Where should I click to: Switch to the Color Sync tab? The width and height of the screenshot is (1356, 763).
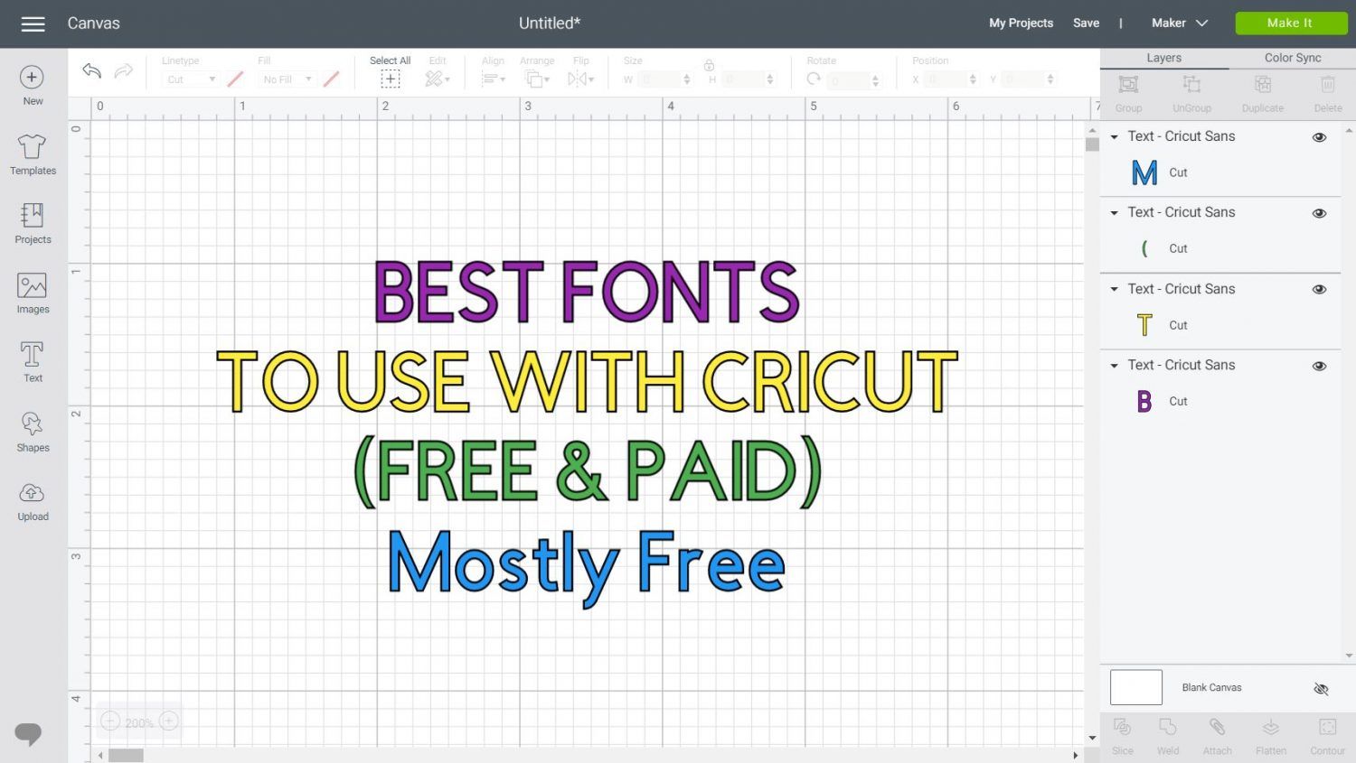click(x=1293, y=58)
